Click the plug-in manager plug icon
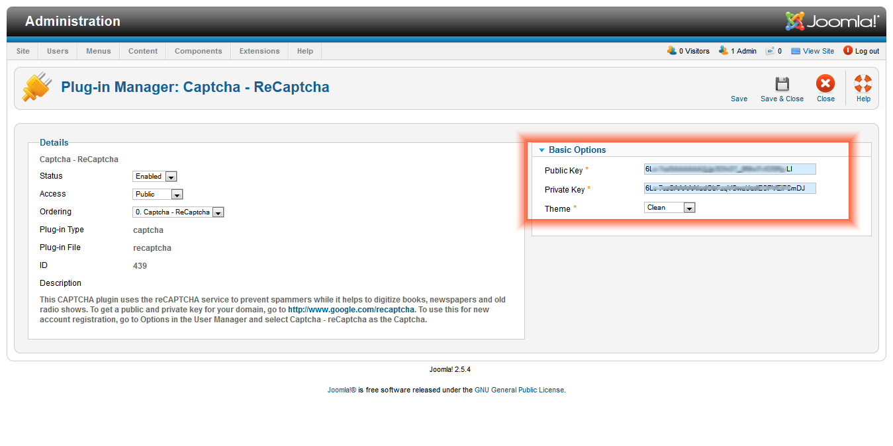The image size is (893, 446). 37,87
